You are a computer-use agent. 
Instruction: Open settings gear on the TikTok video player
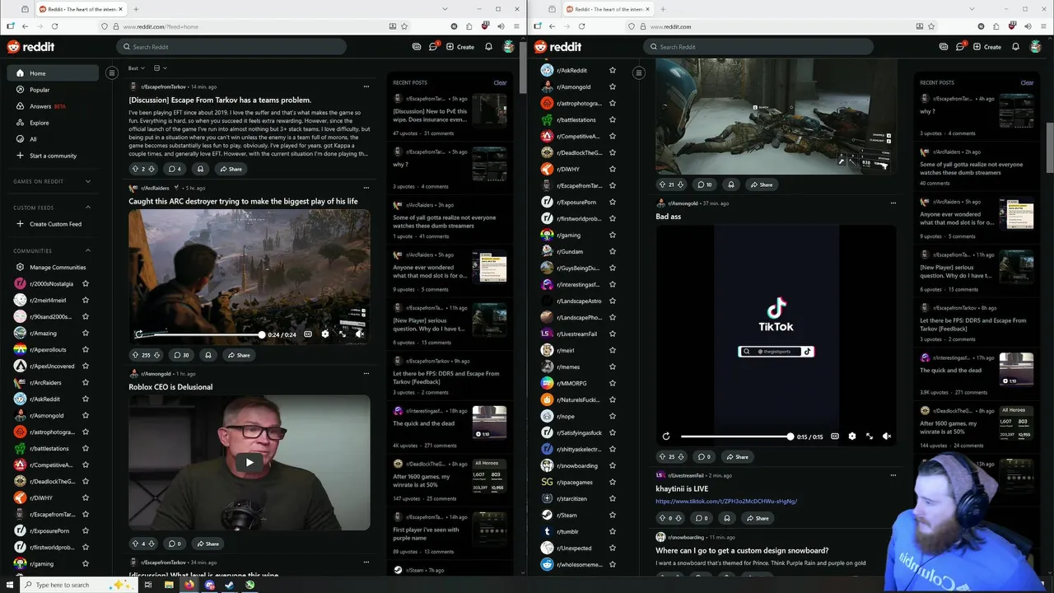tap(852, 437)
